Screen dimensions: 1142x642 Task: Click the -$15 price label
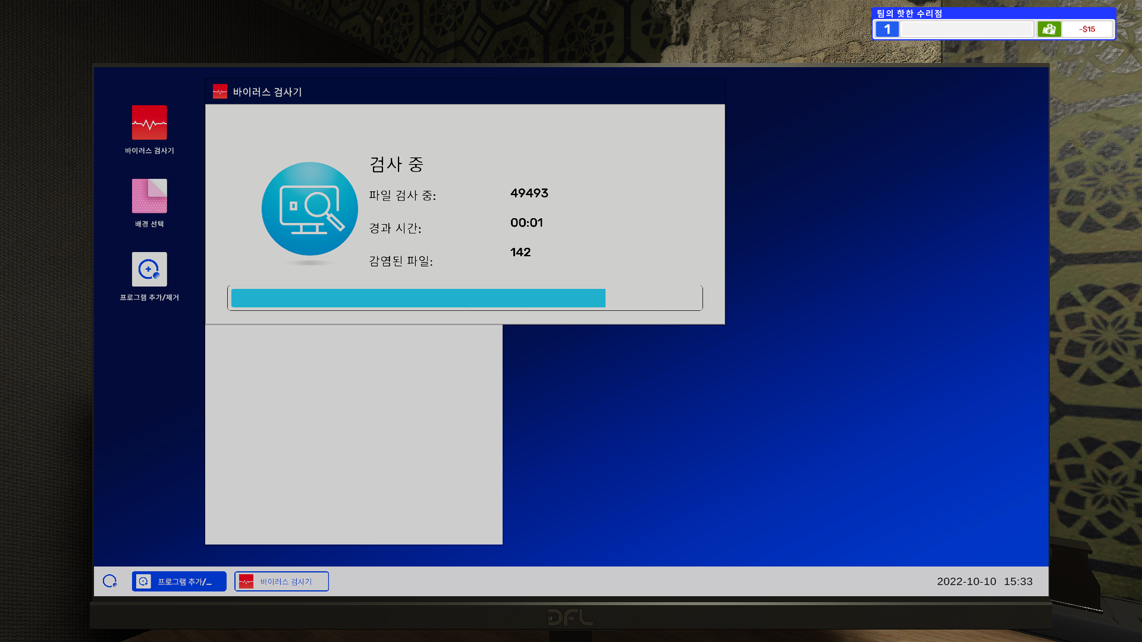point(1087,29)
